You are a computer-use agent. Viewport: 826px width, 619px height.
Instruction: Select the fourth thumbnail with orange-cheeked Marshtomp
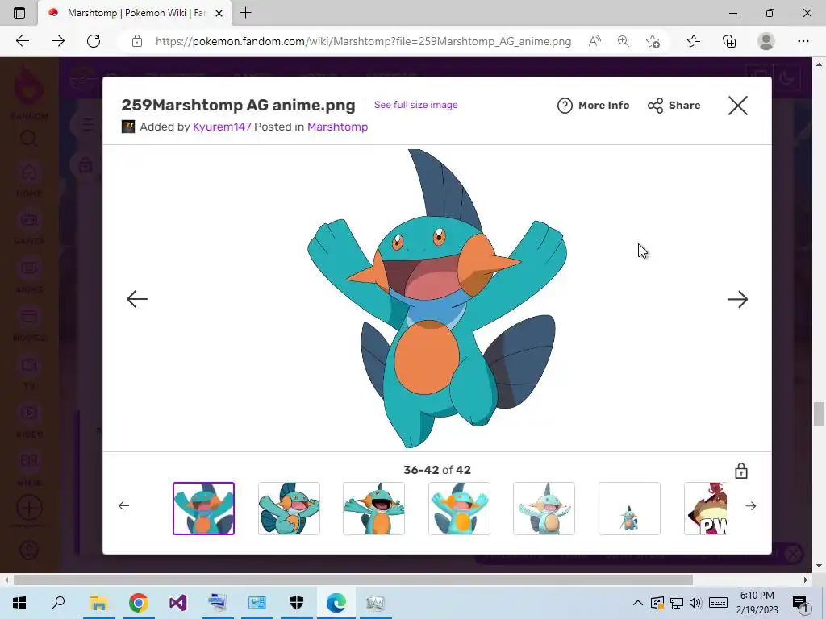459,509
